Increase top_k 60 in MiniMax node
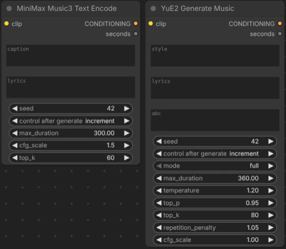 point(127,158)
